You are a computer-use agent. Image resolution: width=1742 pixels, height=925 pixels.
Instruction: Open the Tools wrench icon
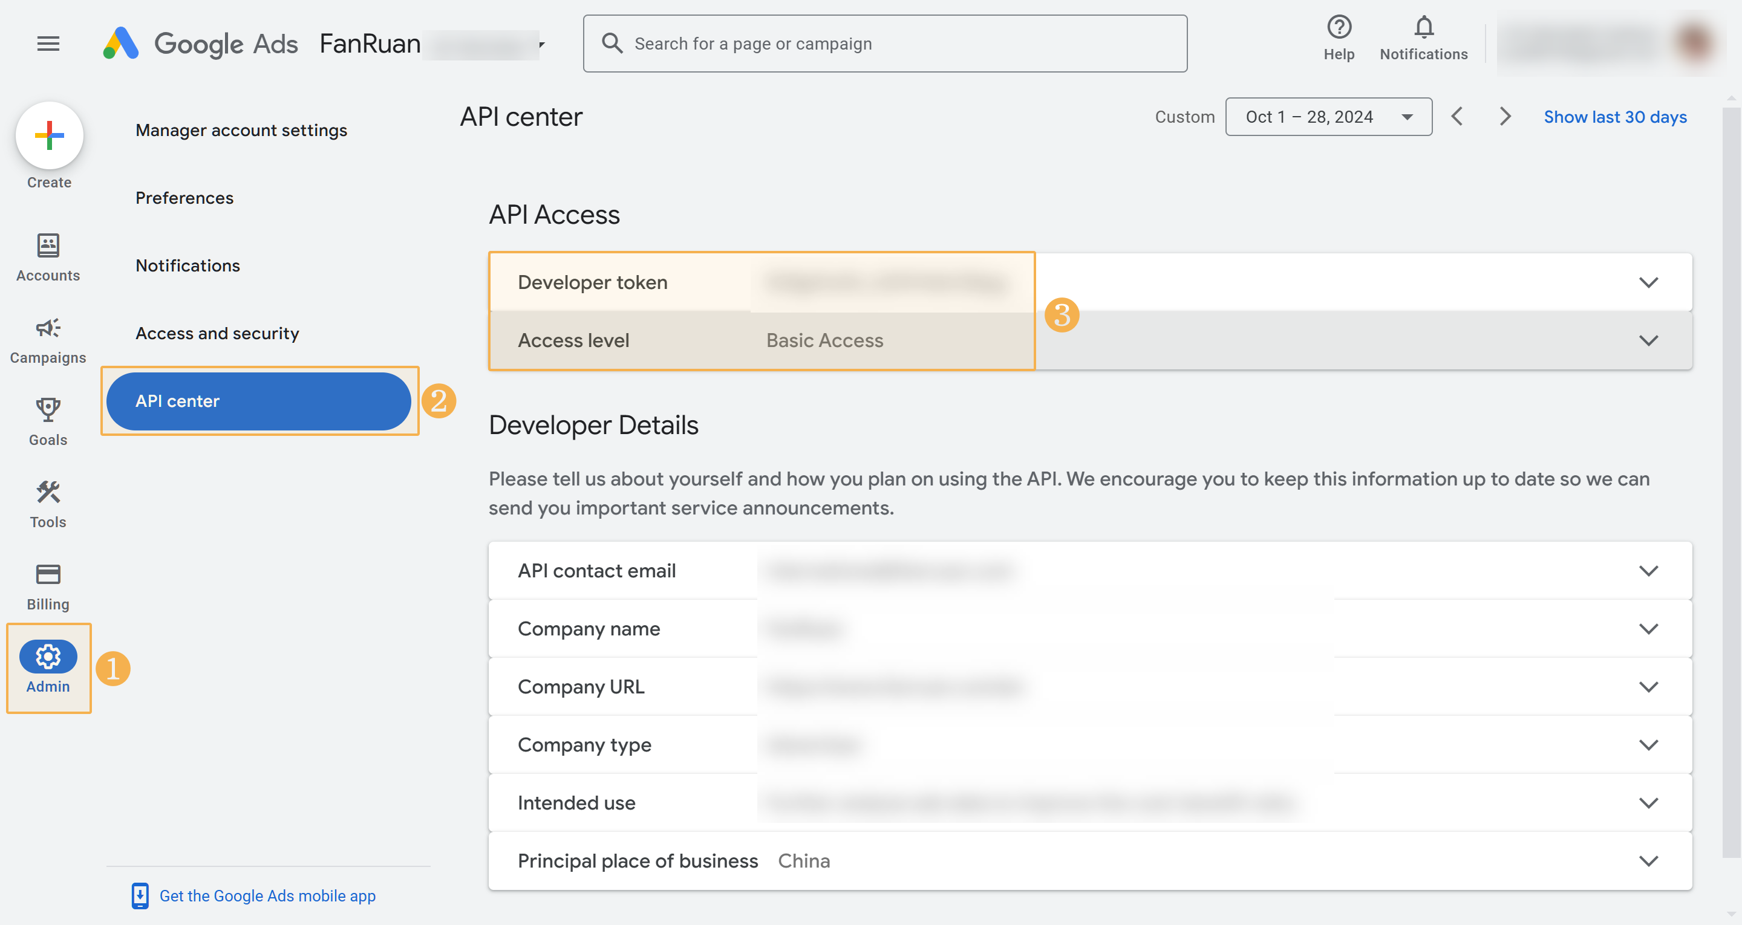48,492
